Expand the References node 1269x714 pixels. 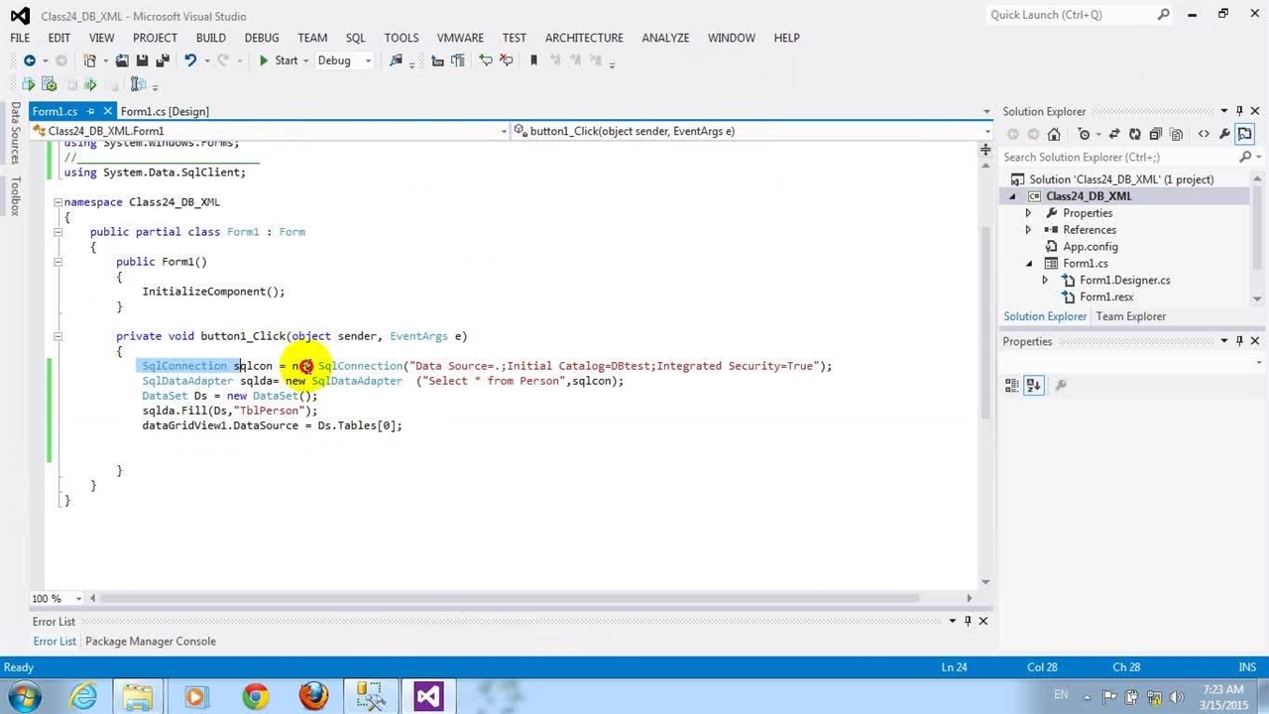pyautogui.click(x=1028, y=230)
